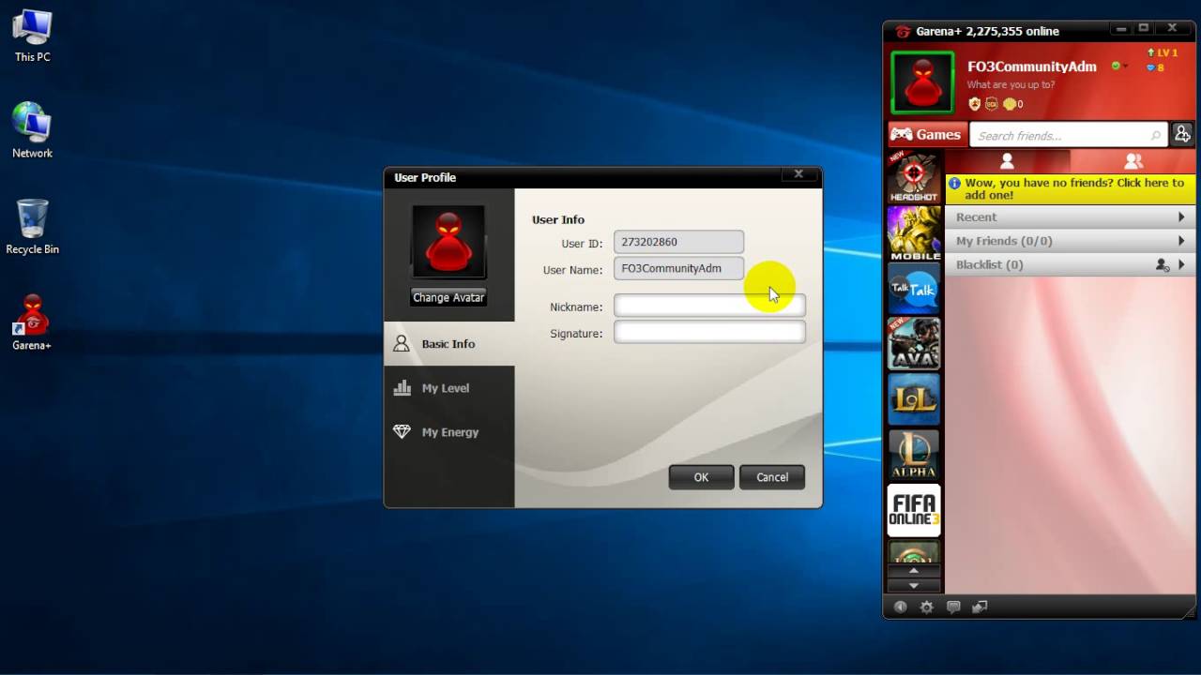This screenshot has width=1201, height=675.
Task: Launch FIFA Online 3 from the sidebar
Action: pos(914,510)
